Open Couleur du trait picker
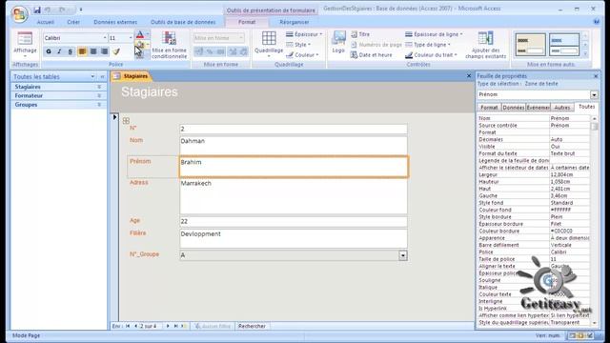 [x=431, y=55]
